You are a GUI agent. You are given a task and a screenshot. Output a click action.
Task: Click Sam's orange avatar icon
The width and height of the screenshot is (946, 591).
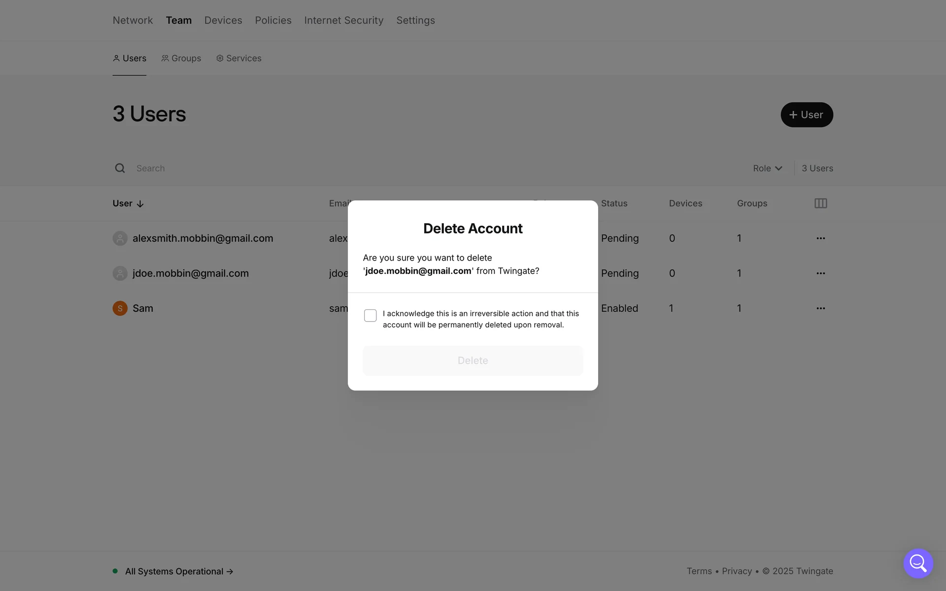(120, 308)
